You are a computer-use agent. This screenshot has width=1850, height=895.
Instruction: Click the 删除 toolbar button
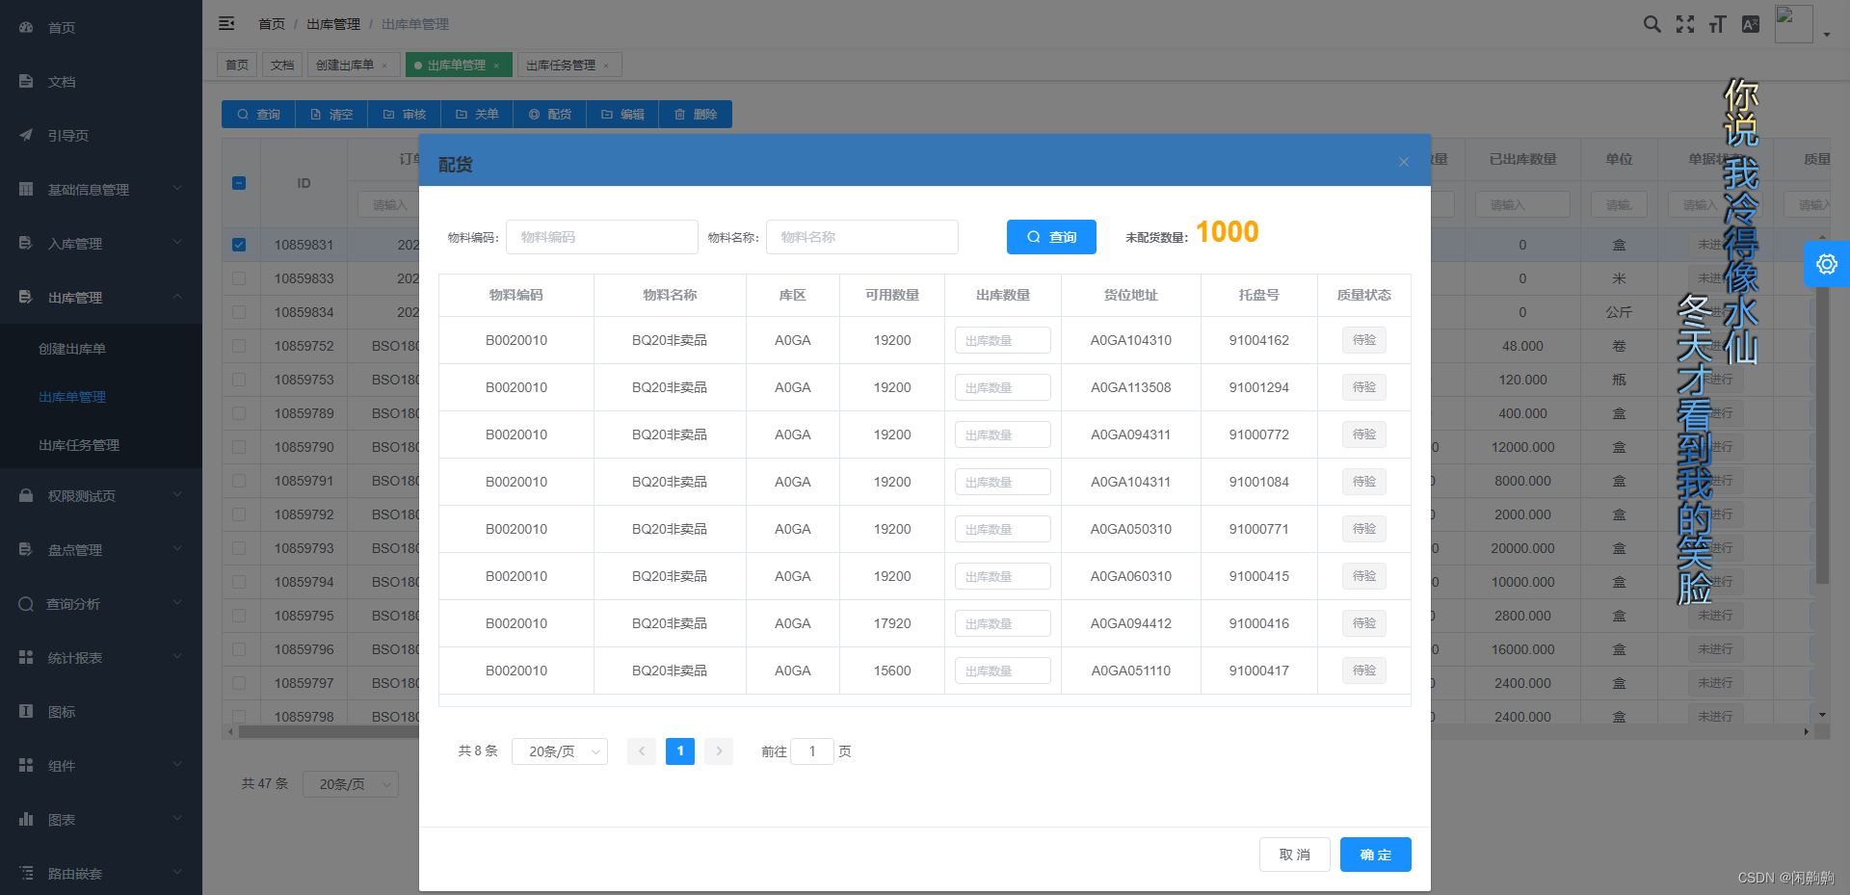695,115
